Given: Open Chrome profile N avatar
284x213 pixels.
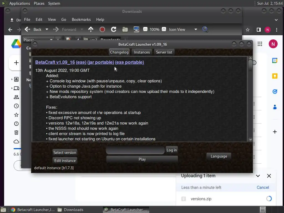Looking at the screenshot, I should click(x=268, y=30).
